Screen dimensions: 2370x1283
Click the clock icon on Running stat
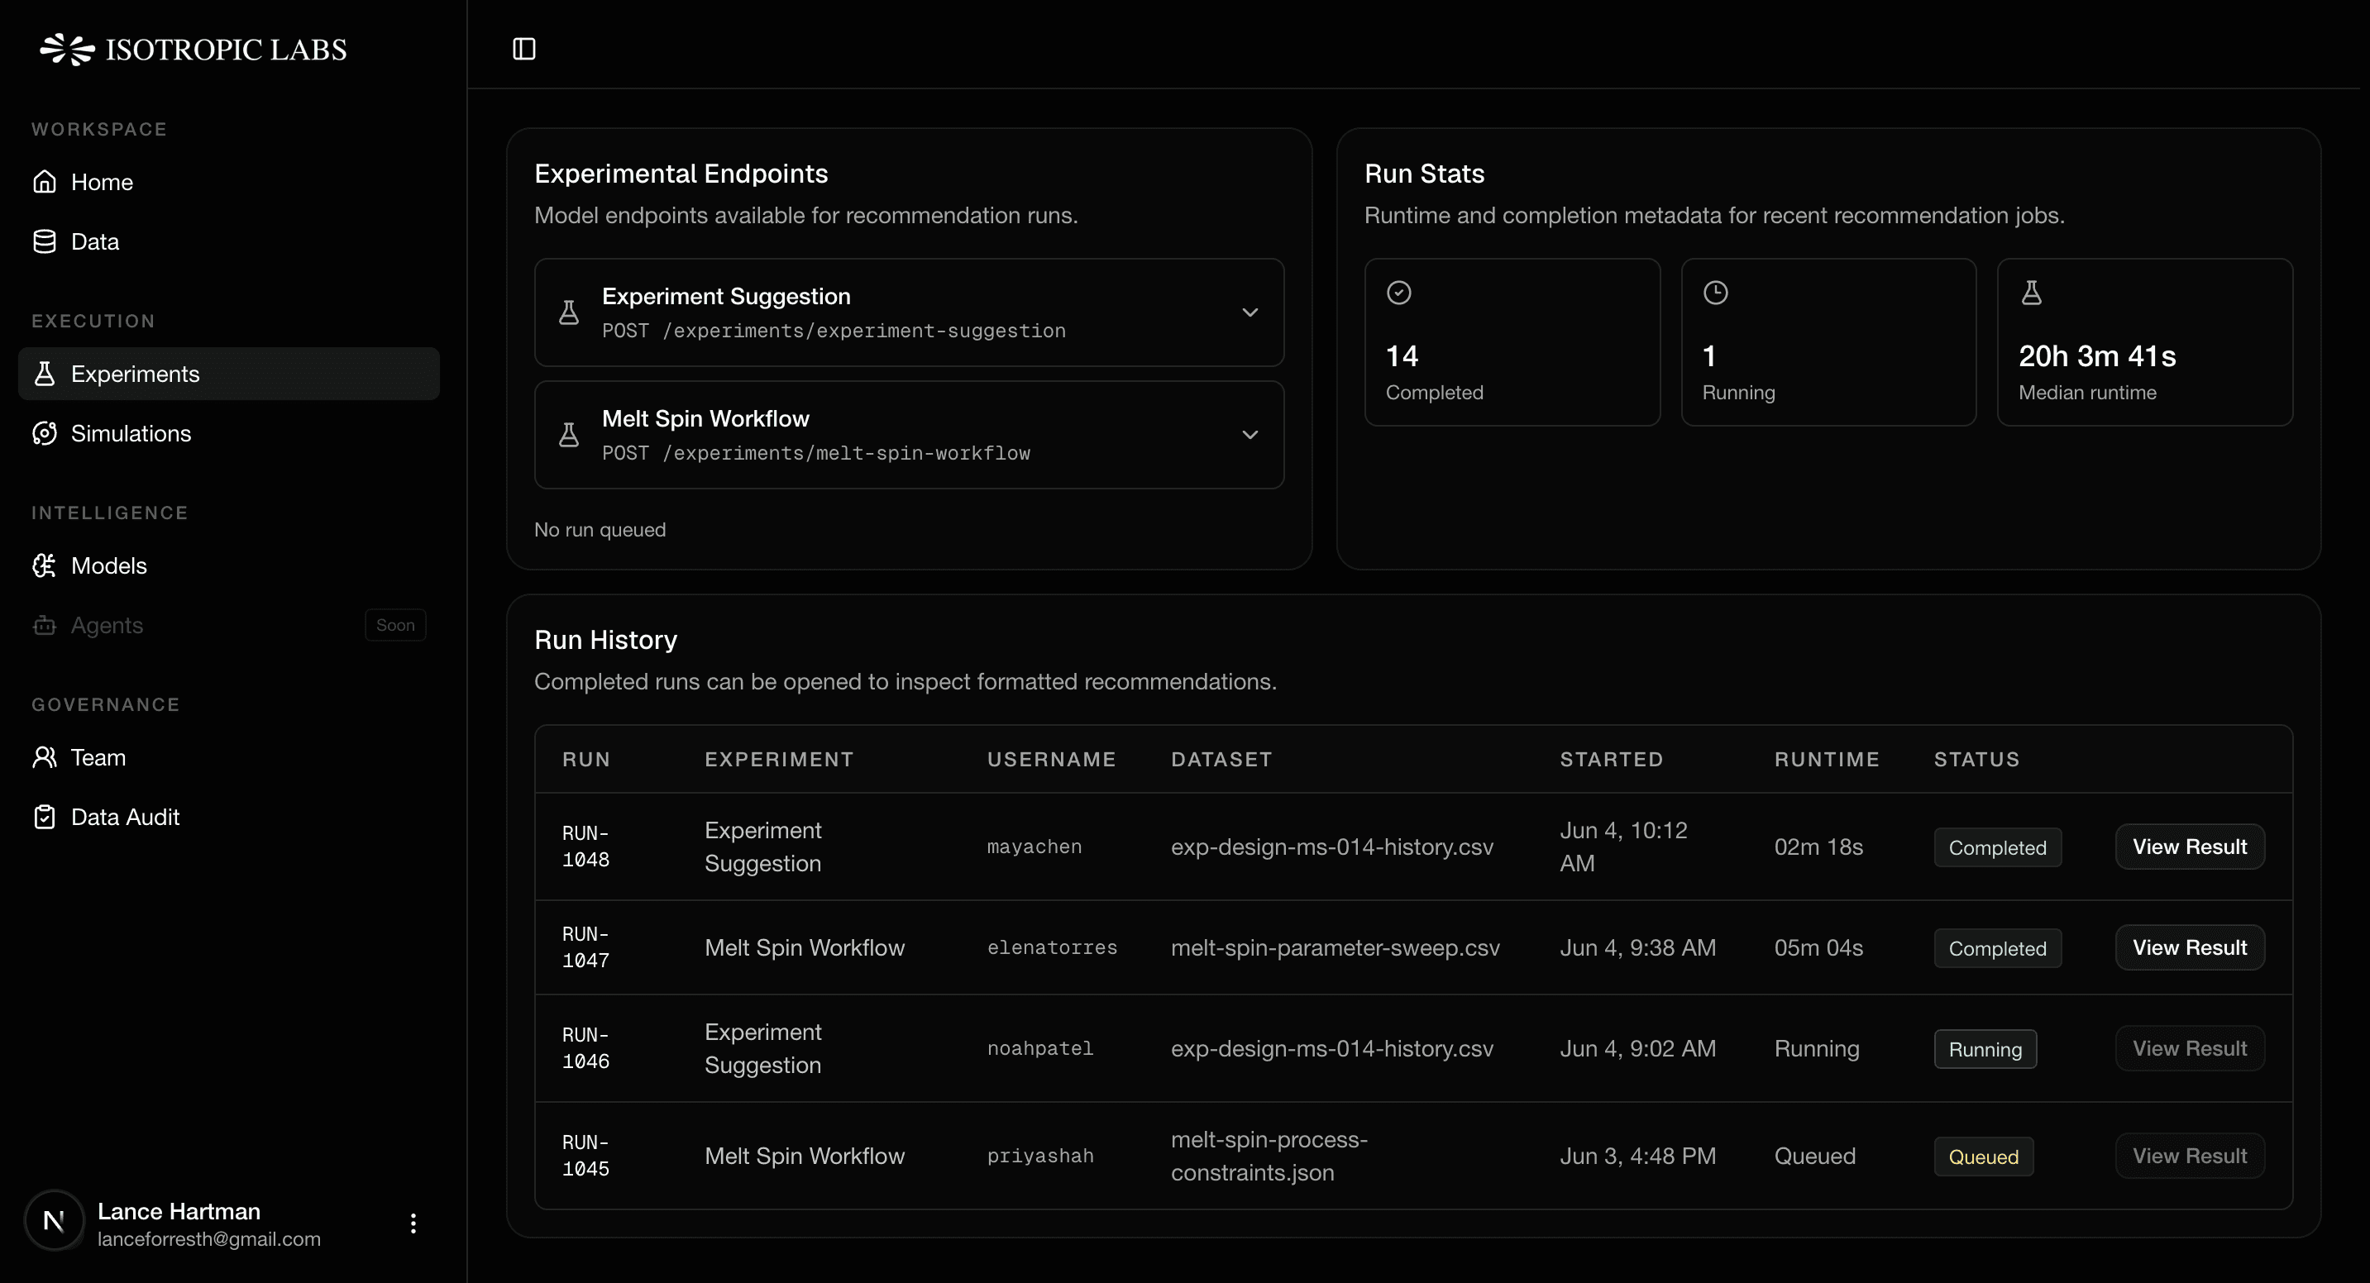[x=1716, y=293]
